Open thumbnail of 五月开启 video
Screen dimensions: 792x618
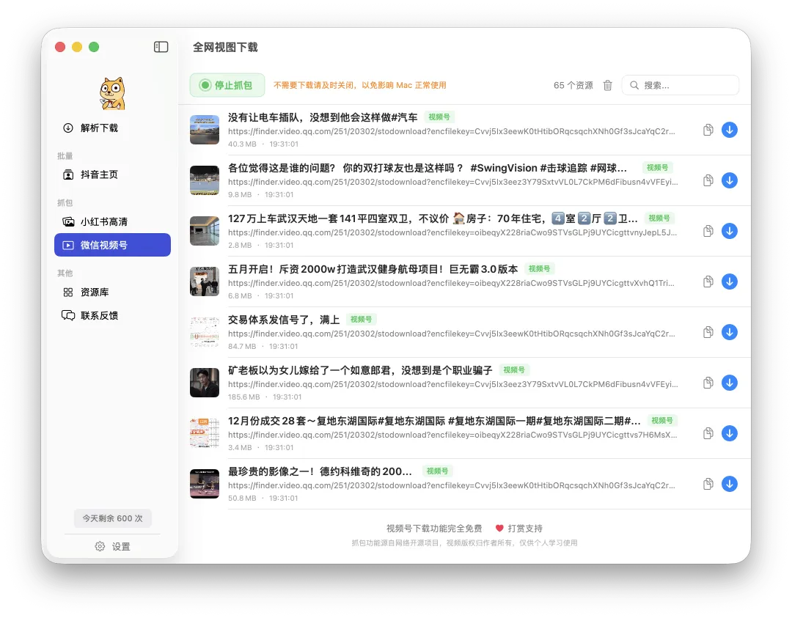pos(205,282)
